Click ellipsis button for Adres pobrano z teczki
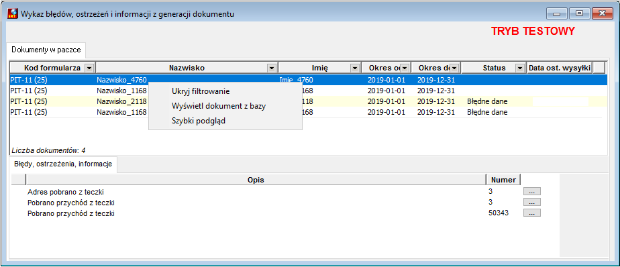 (532, 191)
